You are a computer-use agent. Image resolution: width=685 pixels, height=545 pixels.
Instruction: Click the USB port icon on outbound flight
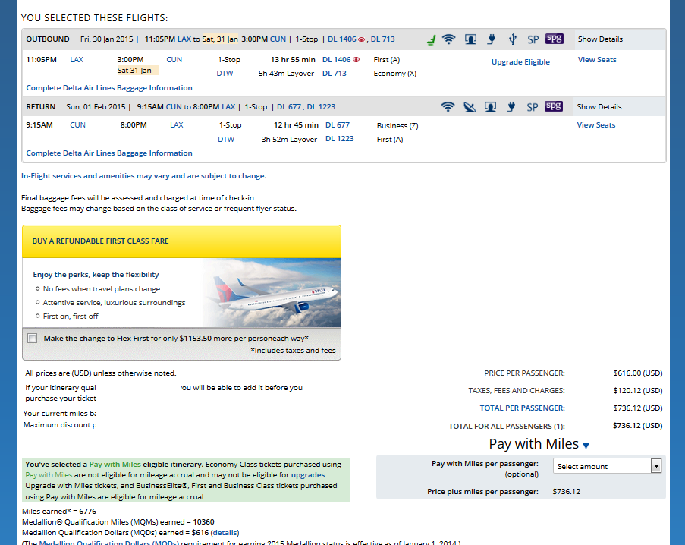[x=513, y=39]
